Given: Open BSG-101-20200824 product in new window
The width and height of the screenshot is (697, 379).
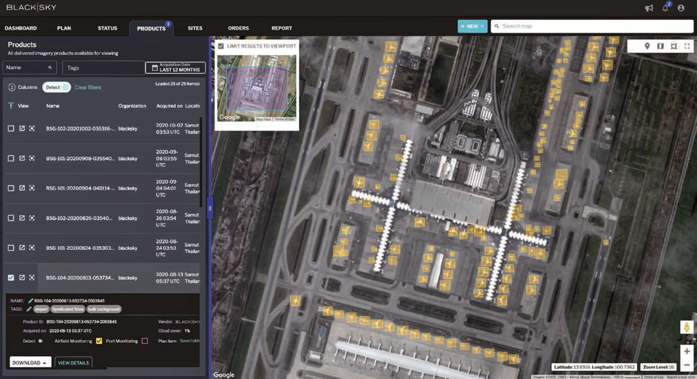Looking at the screenshot, I should click(x=22, y=248).
